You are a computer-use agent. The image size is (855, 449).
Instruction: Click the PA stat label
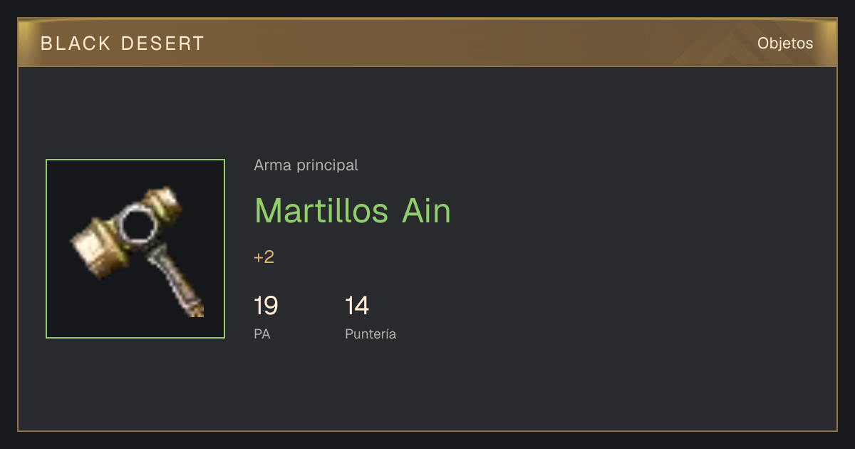click(x=262, y=334)
